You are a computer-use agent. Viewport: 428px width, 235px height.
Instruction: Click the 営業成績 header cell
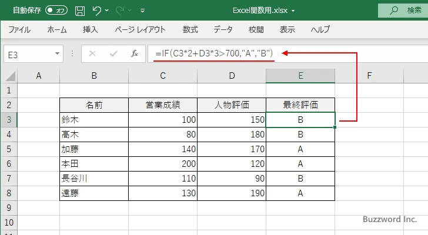(x=163, y=105)
